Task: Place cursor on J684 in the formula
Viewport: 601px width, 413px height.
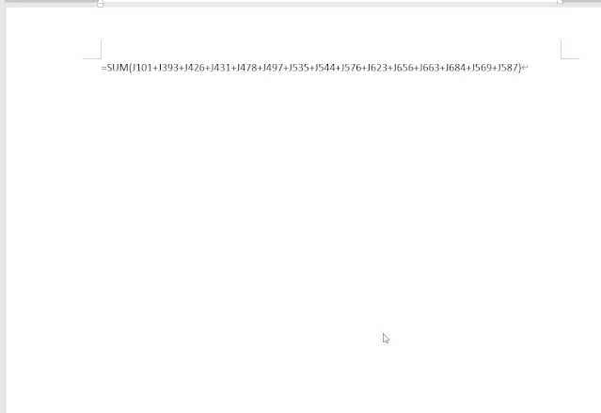Action: pyautogui.click(x=455, y=68)
